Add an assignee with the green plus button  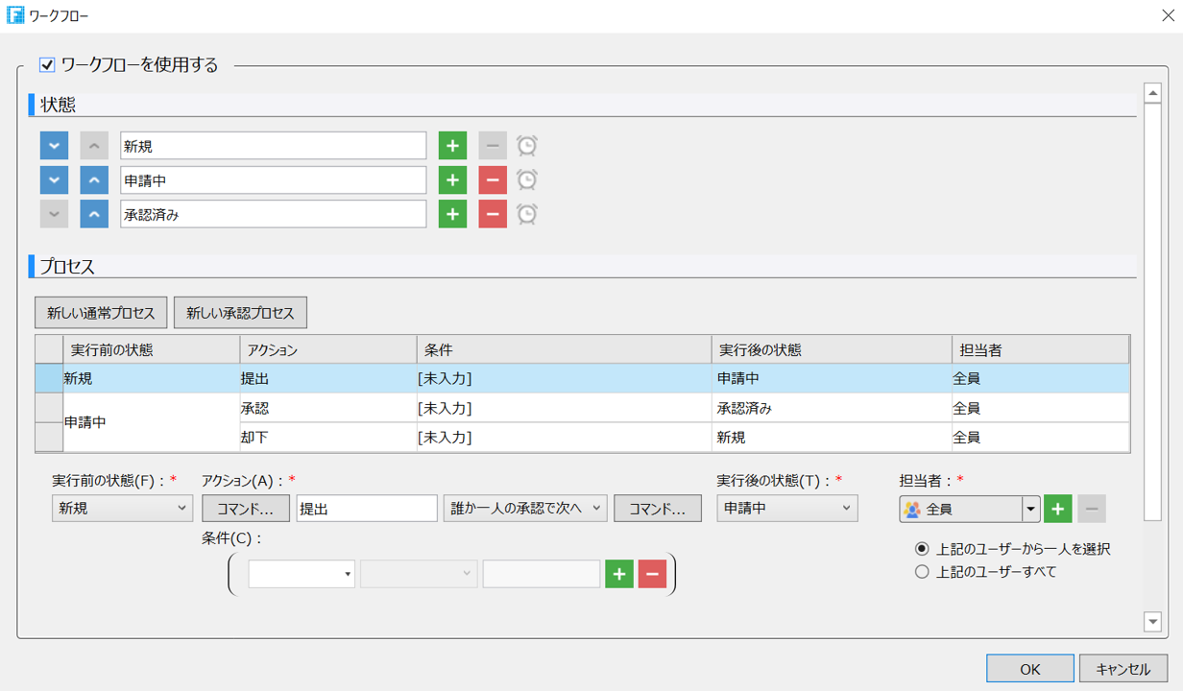[1057, 509]
